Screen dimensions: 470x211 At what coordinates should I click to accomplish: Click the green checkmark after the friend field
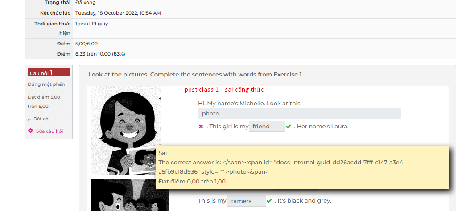[289, 127]
